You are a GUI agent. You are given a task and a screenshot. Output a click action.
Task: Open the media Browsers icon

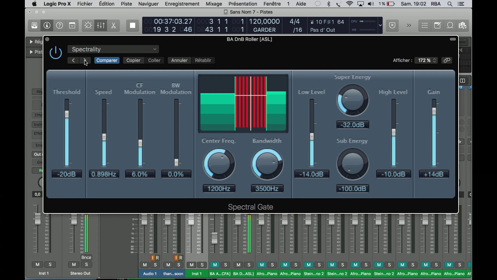pyautogui.click(x=462, y=25)
